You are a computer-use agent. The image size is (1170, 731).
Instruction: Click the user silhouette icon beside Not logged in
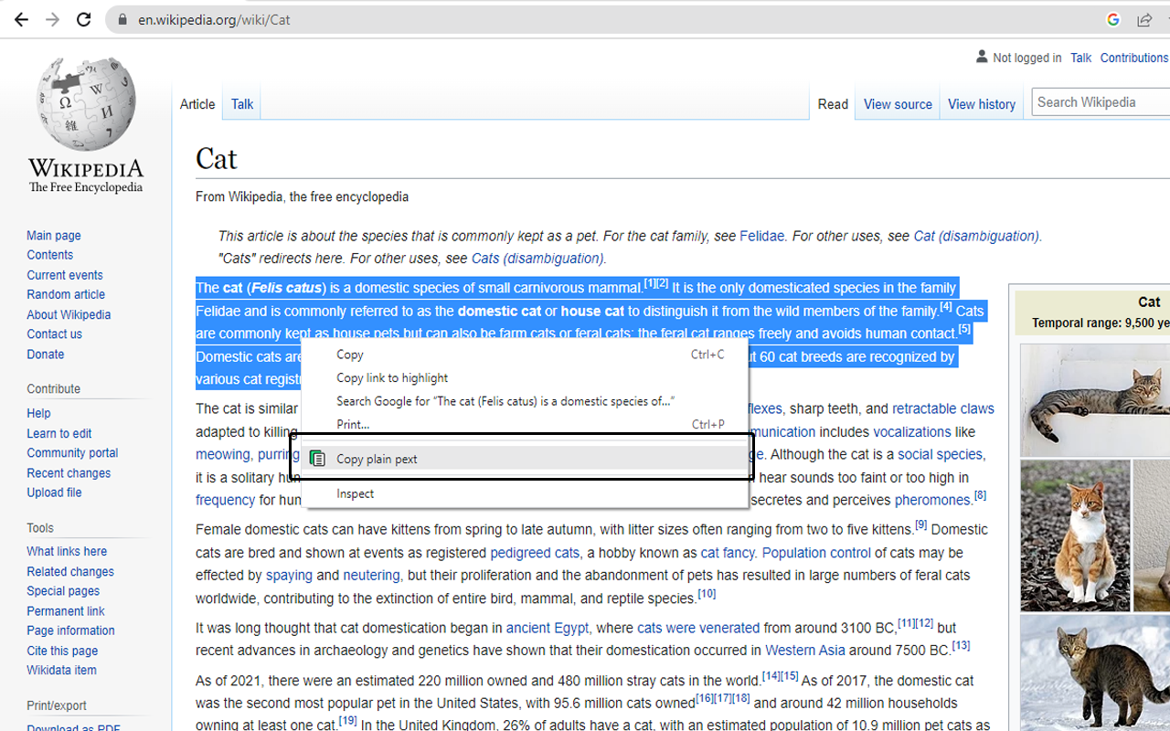point(980,57)
